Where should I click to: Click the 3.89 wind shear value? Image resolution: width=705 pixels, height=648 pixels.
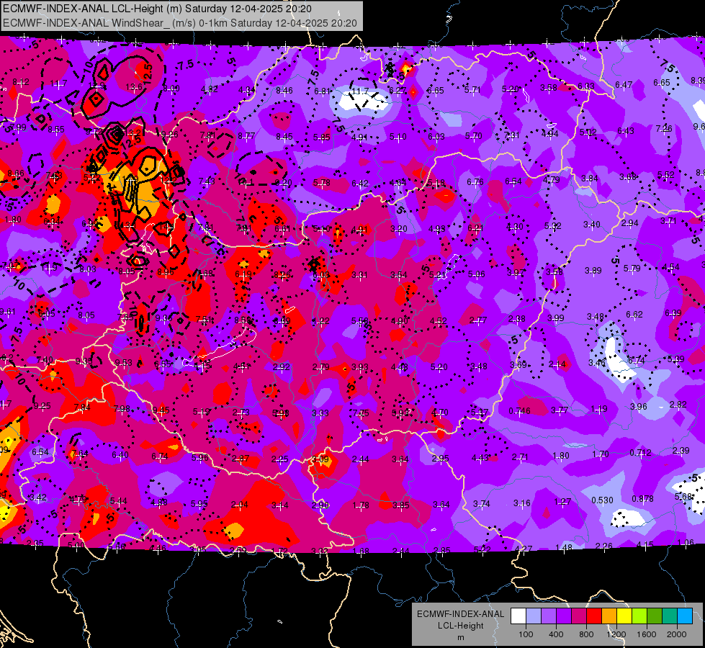593,270
